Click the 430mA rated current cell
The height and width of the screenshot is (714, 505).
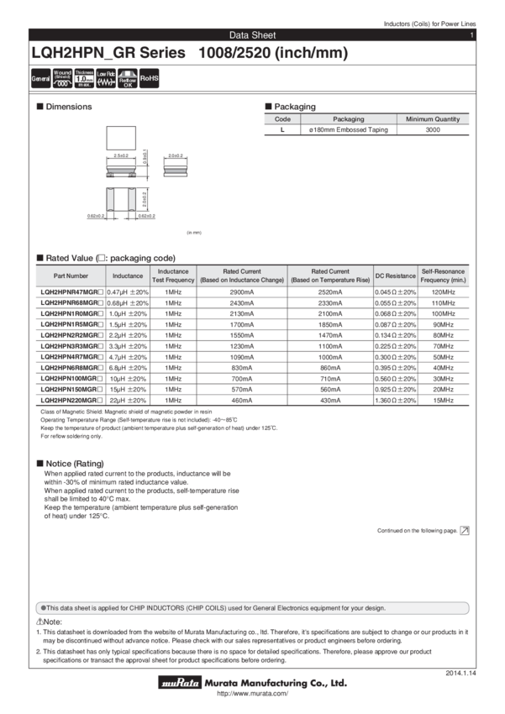coord(330,401)
